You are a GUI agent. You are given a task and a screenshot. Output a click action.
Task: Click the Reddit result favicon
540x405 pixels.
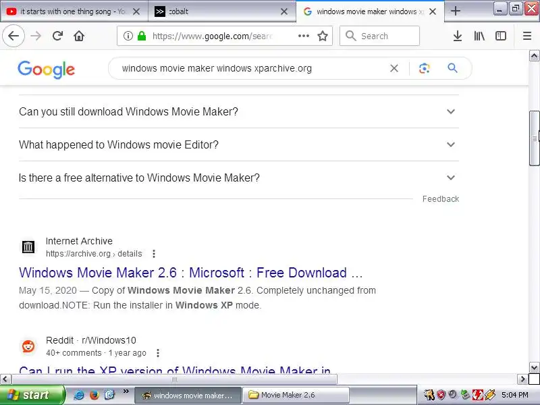pos(28,346)
